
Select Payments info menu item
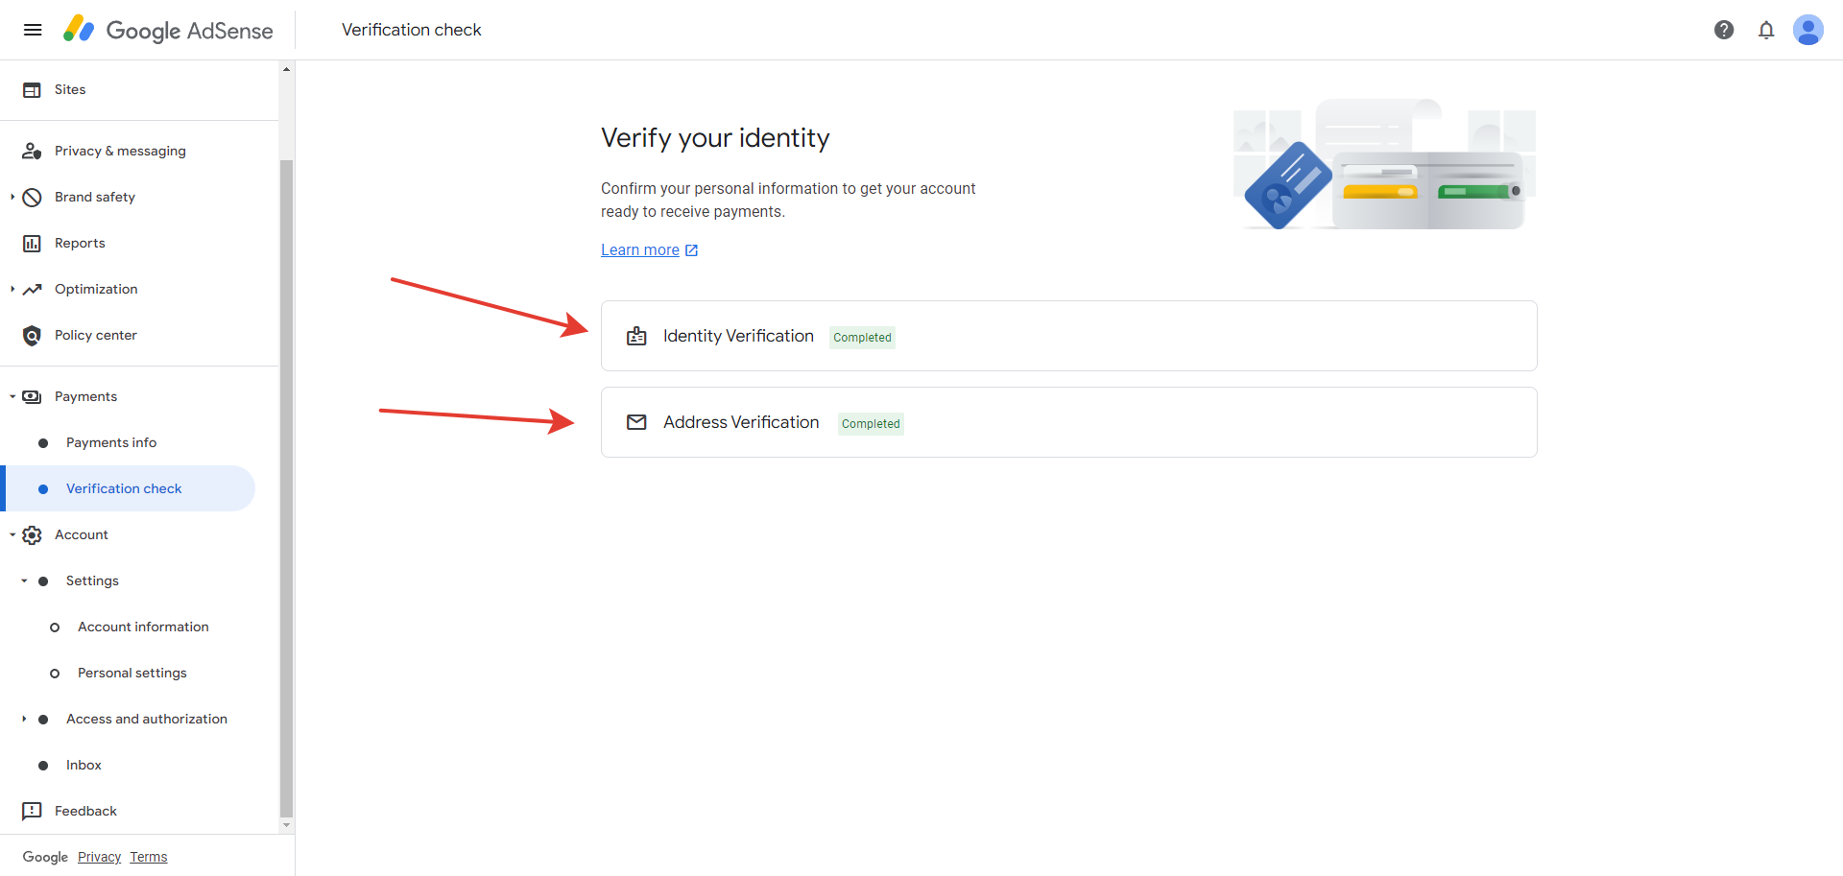[x=111, y=442]
